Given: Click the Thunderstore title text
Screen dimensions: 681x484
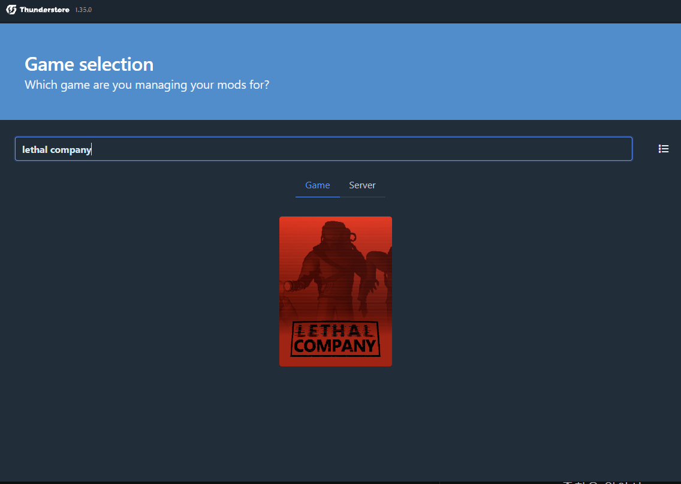Looking at the screenshot, I should tap(44, 10).
